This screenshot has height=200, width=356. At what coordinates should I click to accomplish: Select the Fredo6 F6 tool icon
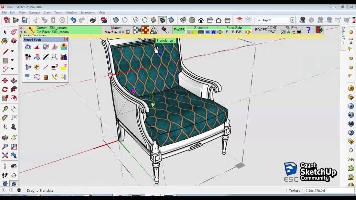28,47
